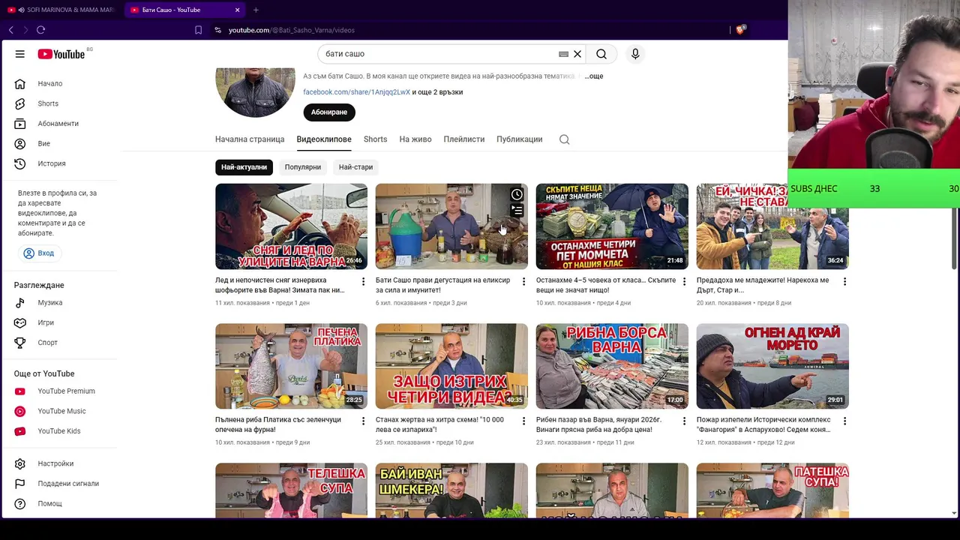Open options menu for elixir tasting video
960x540 pixels.
[523, 281]
